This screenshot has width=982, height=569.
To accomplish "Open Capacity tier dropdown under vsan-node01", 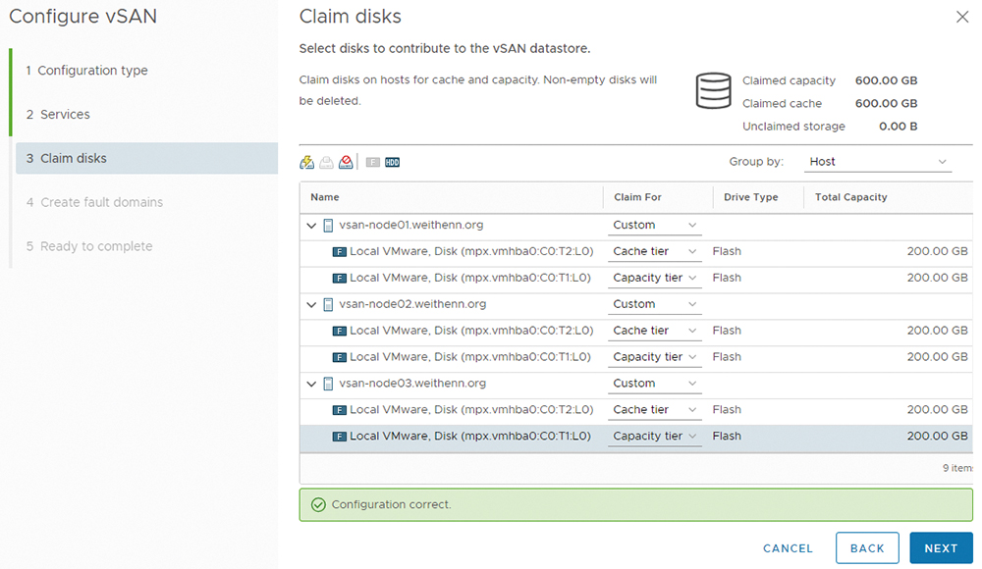I will pyautogui.click(x=654, y=278).
